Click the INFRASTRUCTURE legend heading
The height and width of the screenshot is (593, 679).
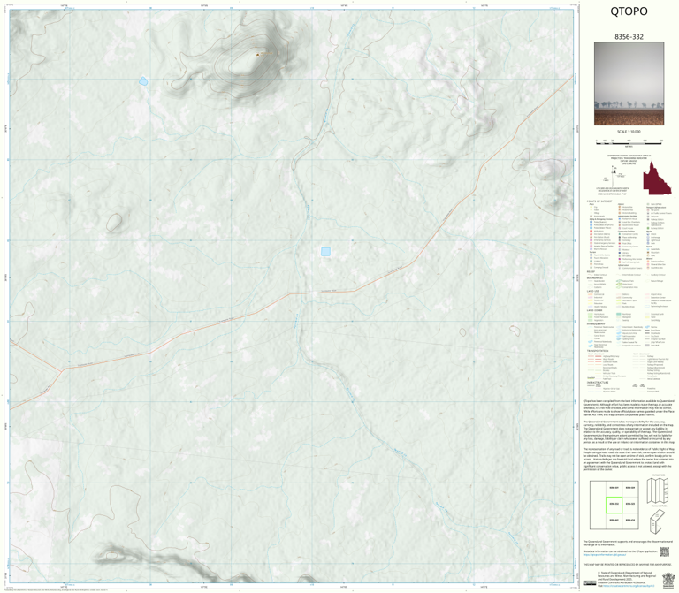click(598, 383)
